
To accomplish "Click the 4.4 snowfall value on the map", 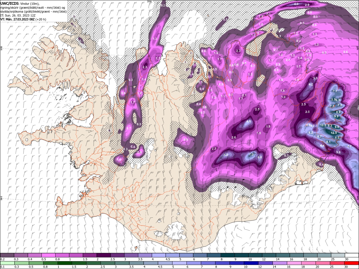I will tap(322, 146).
